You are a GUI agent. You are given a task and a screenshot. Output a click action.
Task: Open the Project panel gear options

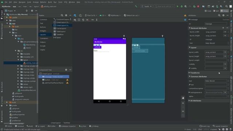pos(32,11)
